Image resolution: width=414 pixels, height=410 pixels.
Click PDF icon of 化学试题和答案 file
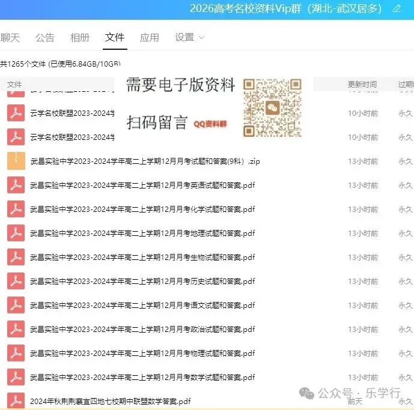tap(16, 209)
